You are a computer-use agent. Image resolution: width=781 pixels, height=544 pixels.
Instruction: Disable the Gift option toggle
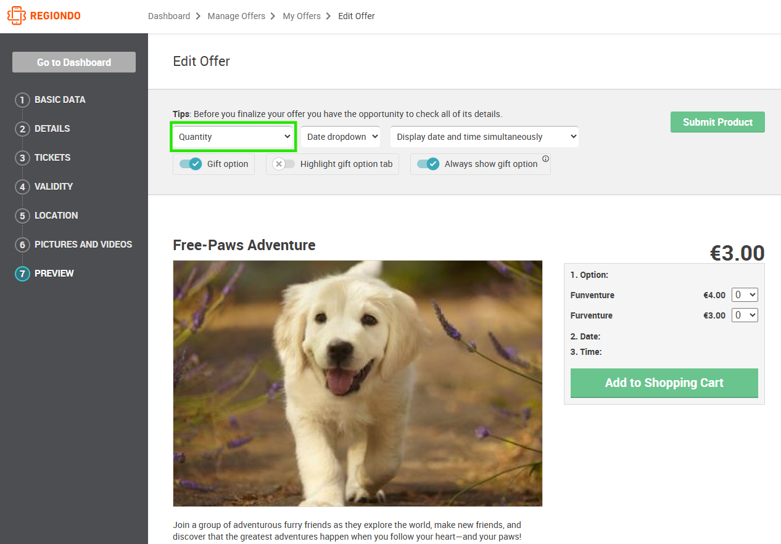(x=191, y=164)
